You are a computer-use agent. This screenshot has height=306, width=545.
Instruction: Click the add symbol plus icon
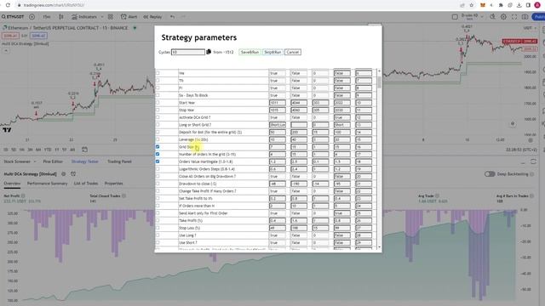pos(32,17)
